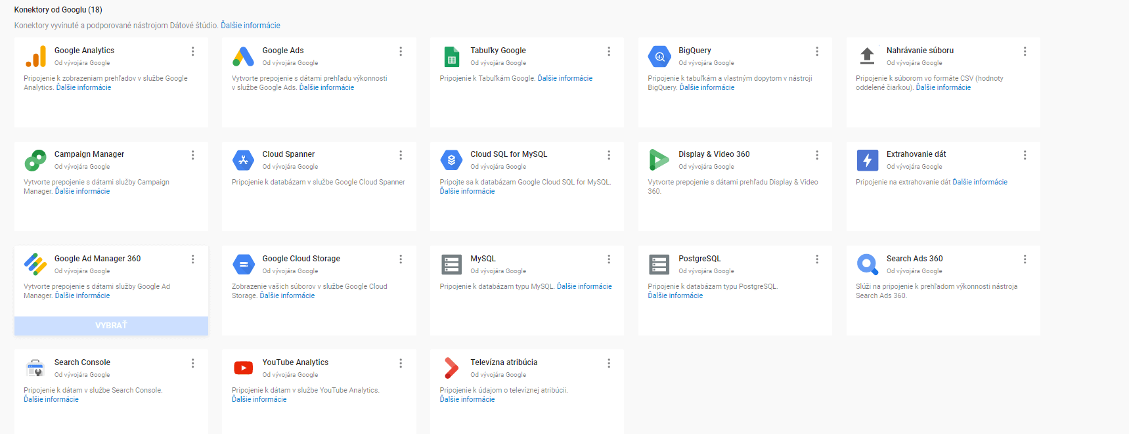Show Display & Video 360 more options

817,155
